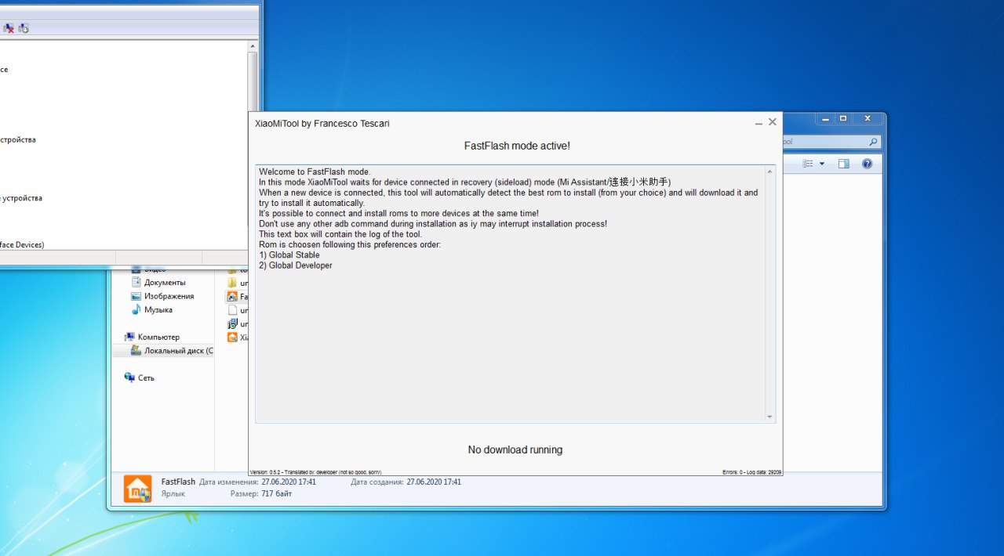Select the blank document file icon in file list

pyautogui.click(x=232, y=310)
